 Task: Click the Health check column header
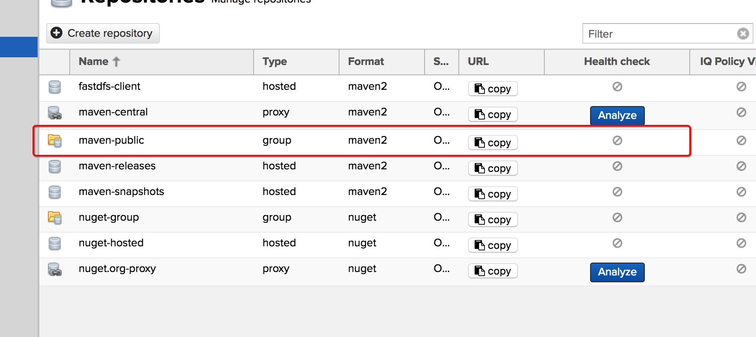(x=617, y=62)
